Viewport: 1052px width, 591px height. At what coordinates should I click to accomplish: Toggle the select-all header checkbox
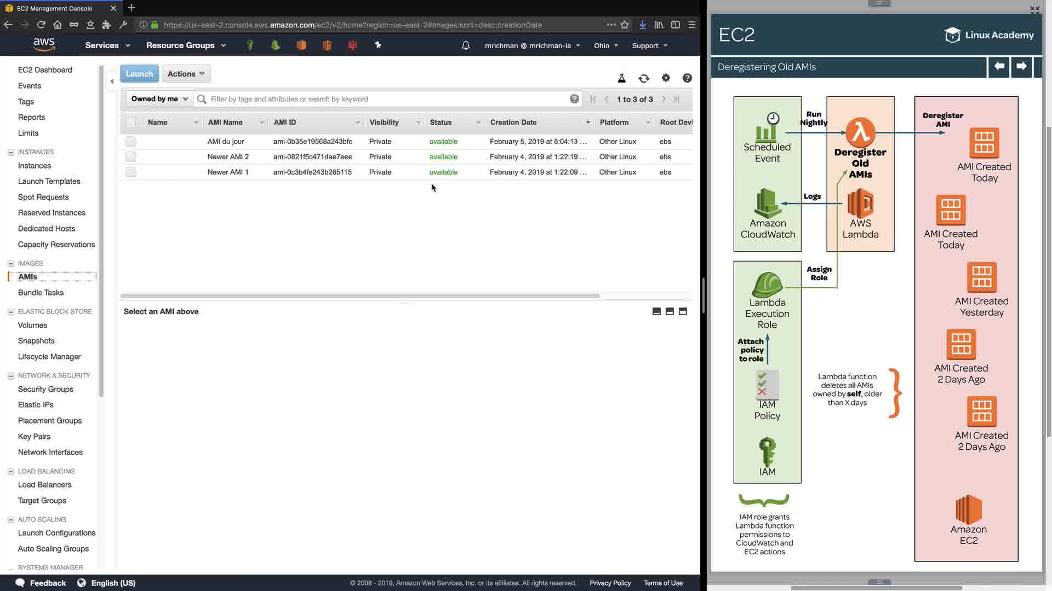[130, 123]
